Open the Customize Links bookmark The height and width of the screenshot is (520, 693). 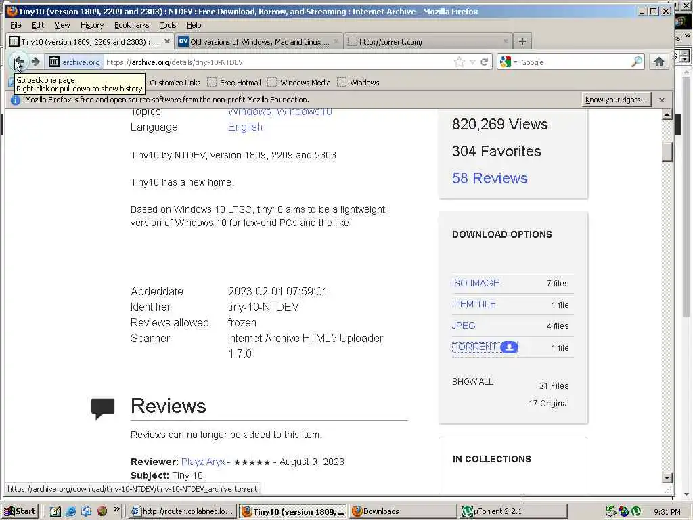[x=175, y=82]
